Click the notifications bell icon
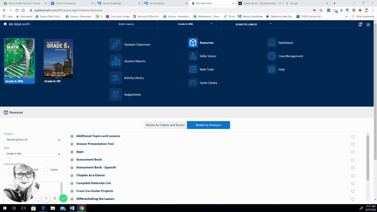Screen dimensions: 377x212 click(360, 24)
